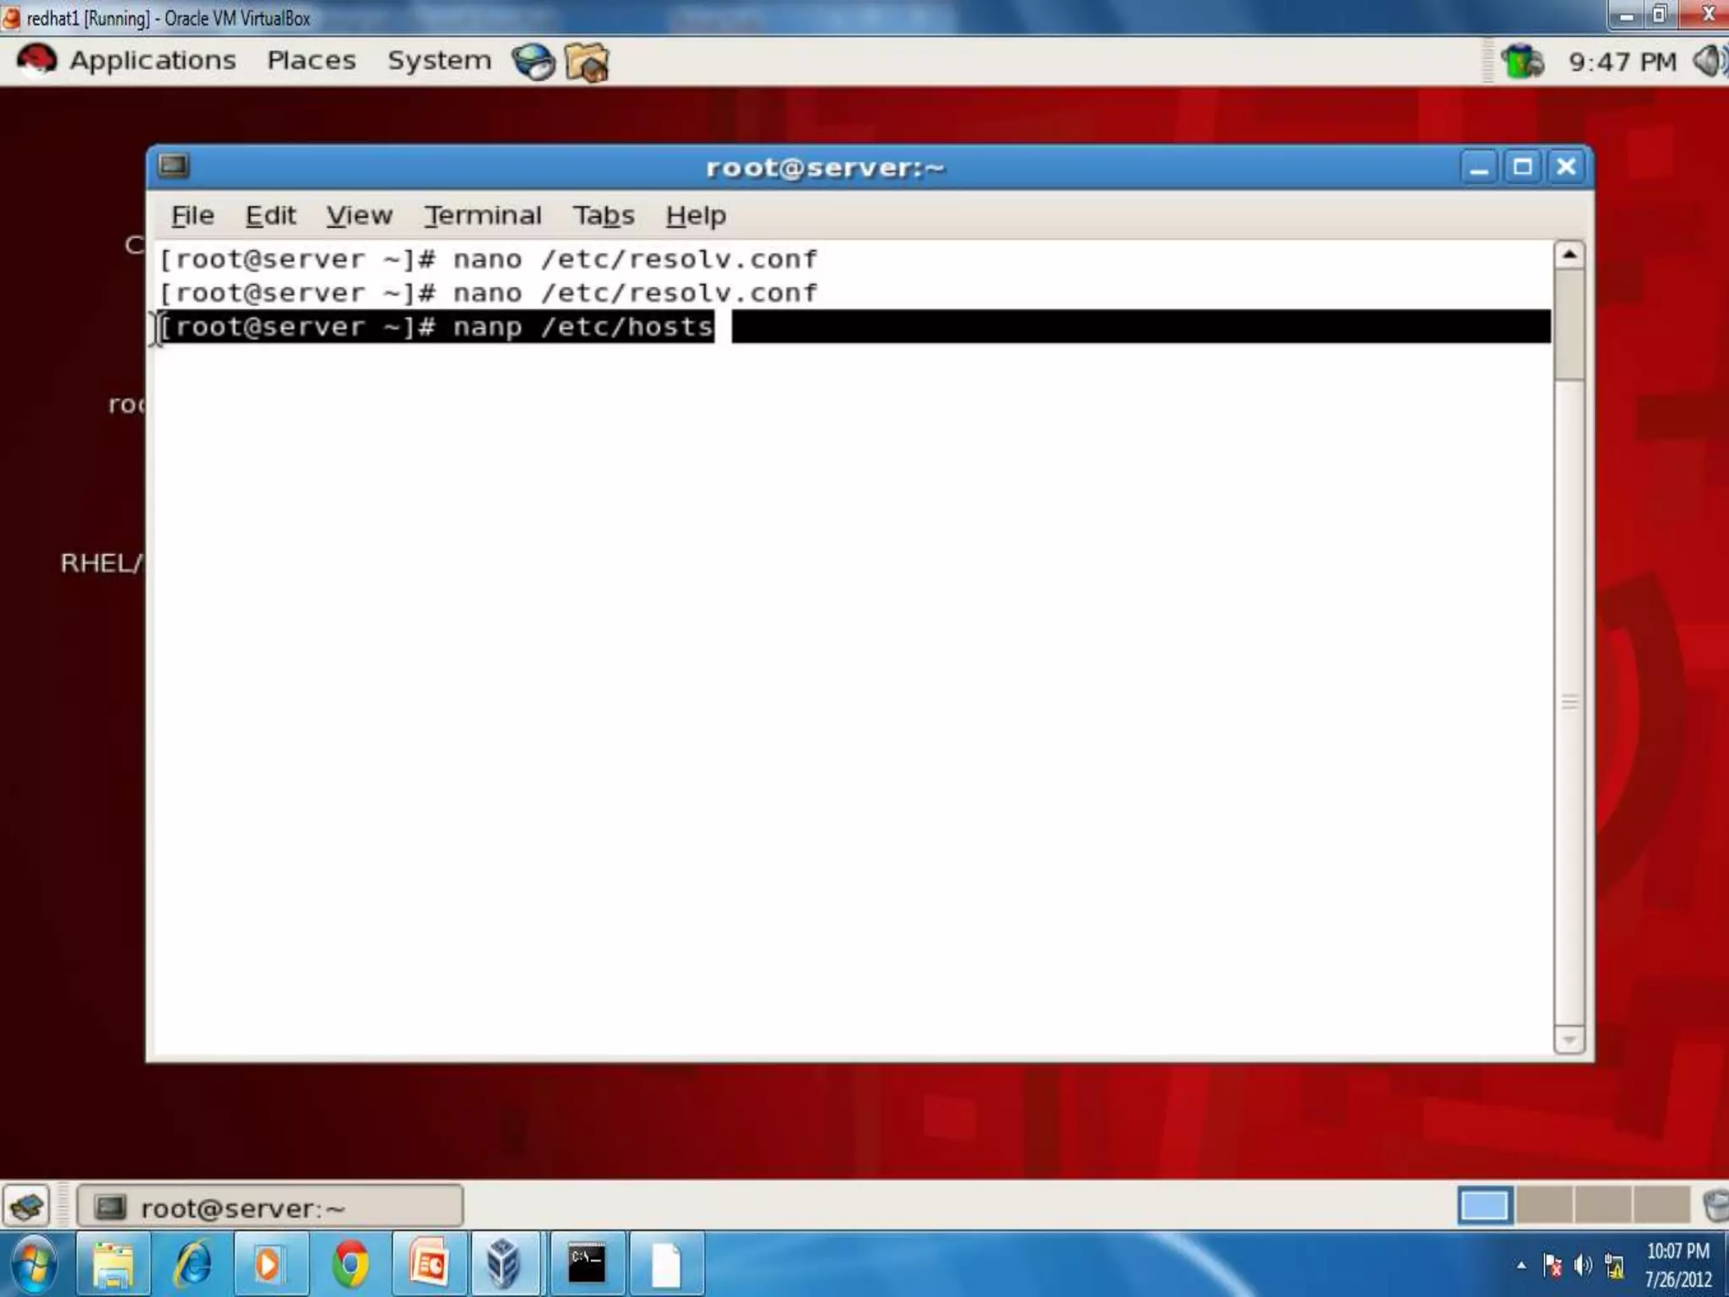The width and height of the screenshot is (1729, 1297).
Task: Click the terminal scrollbar up arrow
Action: (1569, 254)
